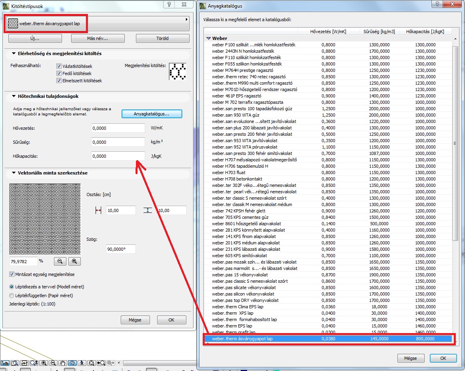This screenshot has width=465, height=371.
Task: Select weber H708 betonkontakt row
Action: pos(328,179)
